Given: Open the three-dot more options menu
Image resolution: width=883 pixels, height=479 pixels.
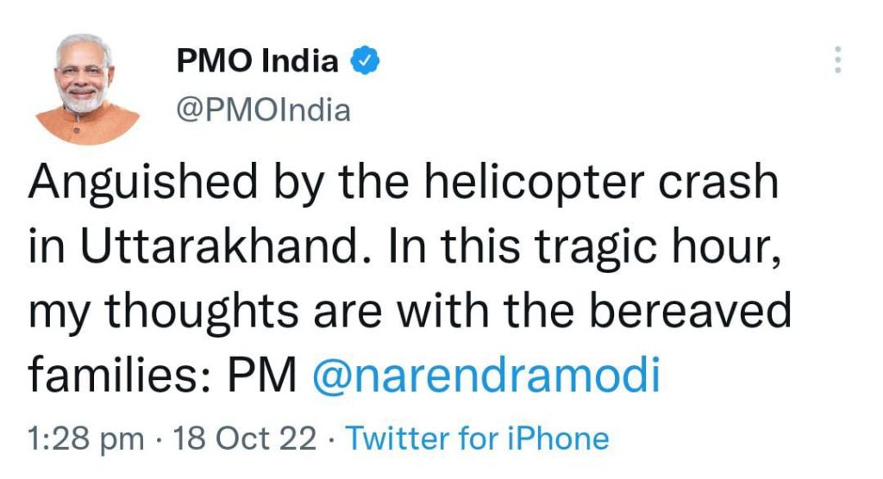Looking at the screenshot, I should click(x=836, y=59).
